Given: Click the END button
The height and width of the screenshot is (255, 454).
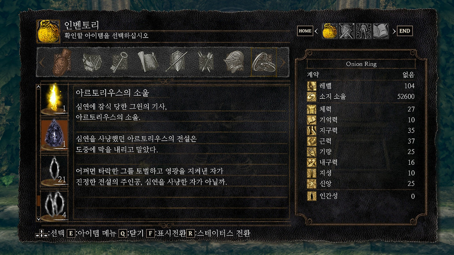Looking at the screenshot, I should coord(405,31).
